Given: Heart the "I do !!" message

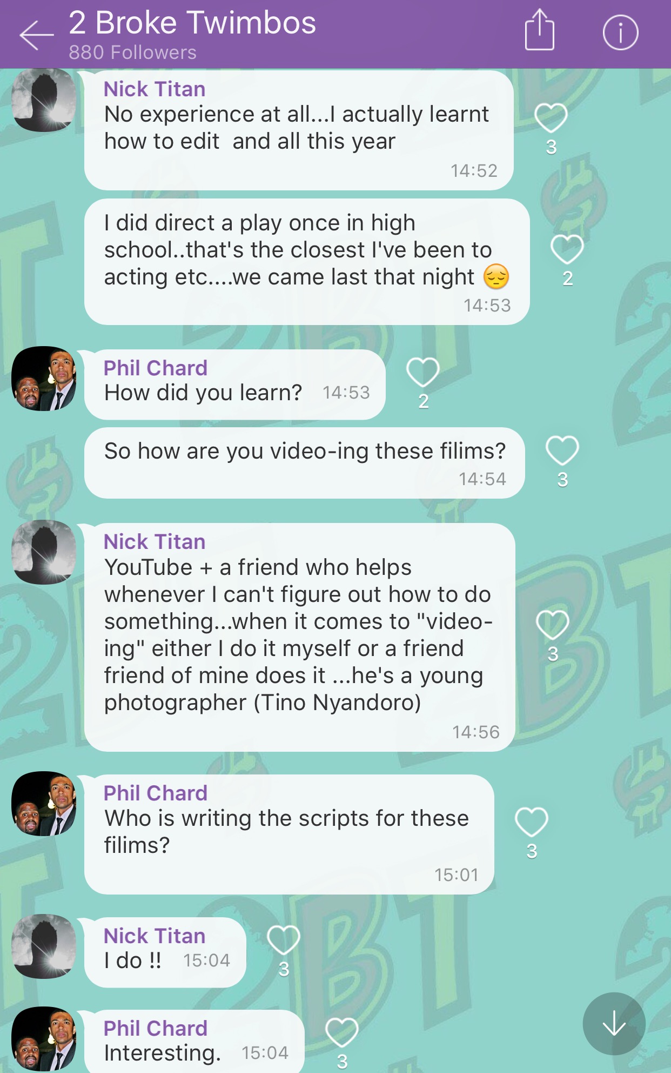Looking at the screenshot, I should [284, 940].
